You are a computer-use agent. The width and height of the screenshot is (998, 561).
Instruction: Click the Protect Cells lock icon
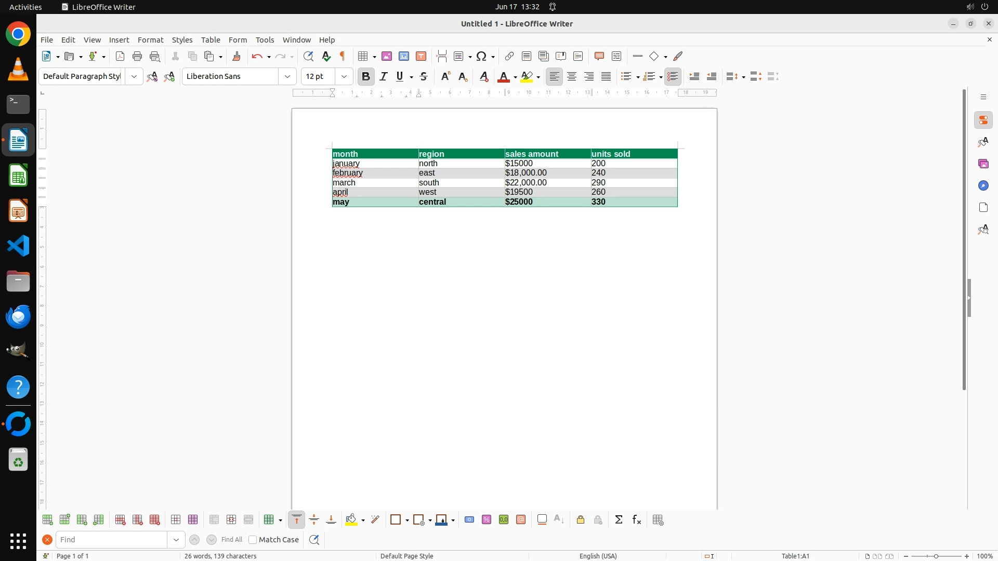pyautogui.click(x=581, y=520)
